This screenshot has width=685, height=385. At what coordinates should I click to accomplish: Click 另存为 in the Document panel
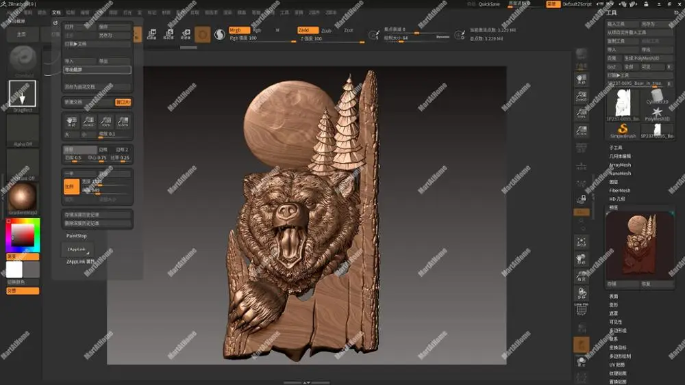114,36
